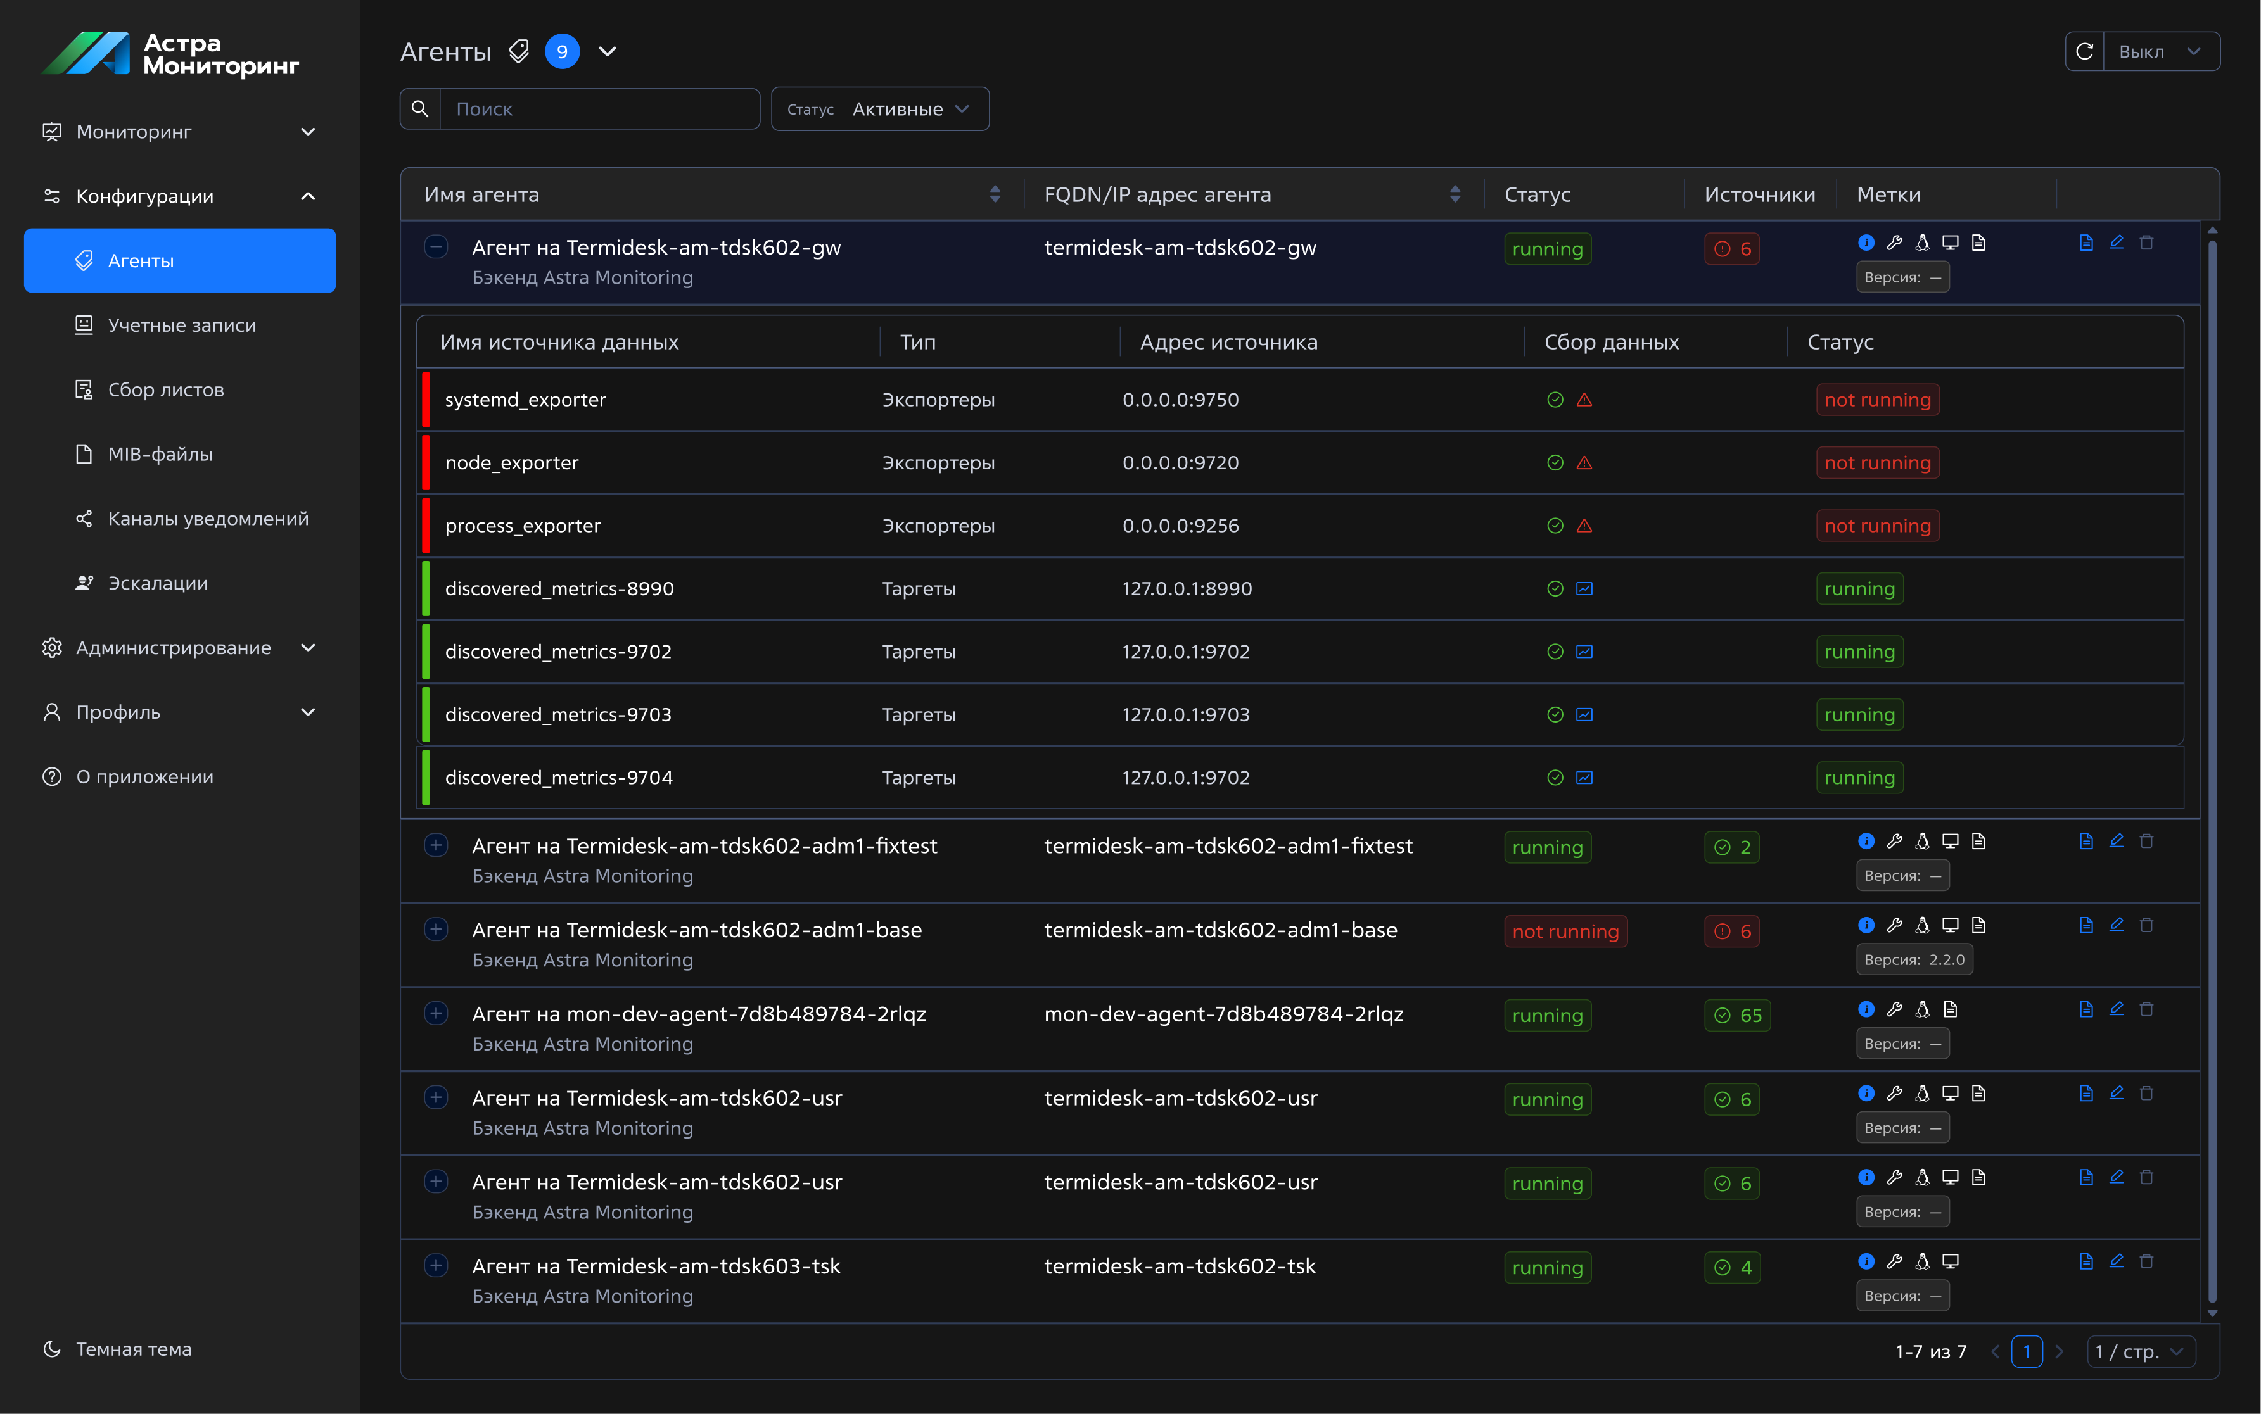Click edit pencil icon for adm1-base agent
This screenshot has height=1414, width=2261.
2116,925
